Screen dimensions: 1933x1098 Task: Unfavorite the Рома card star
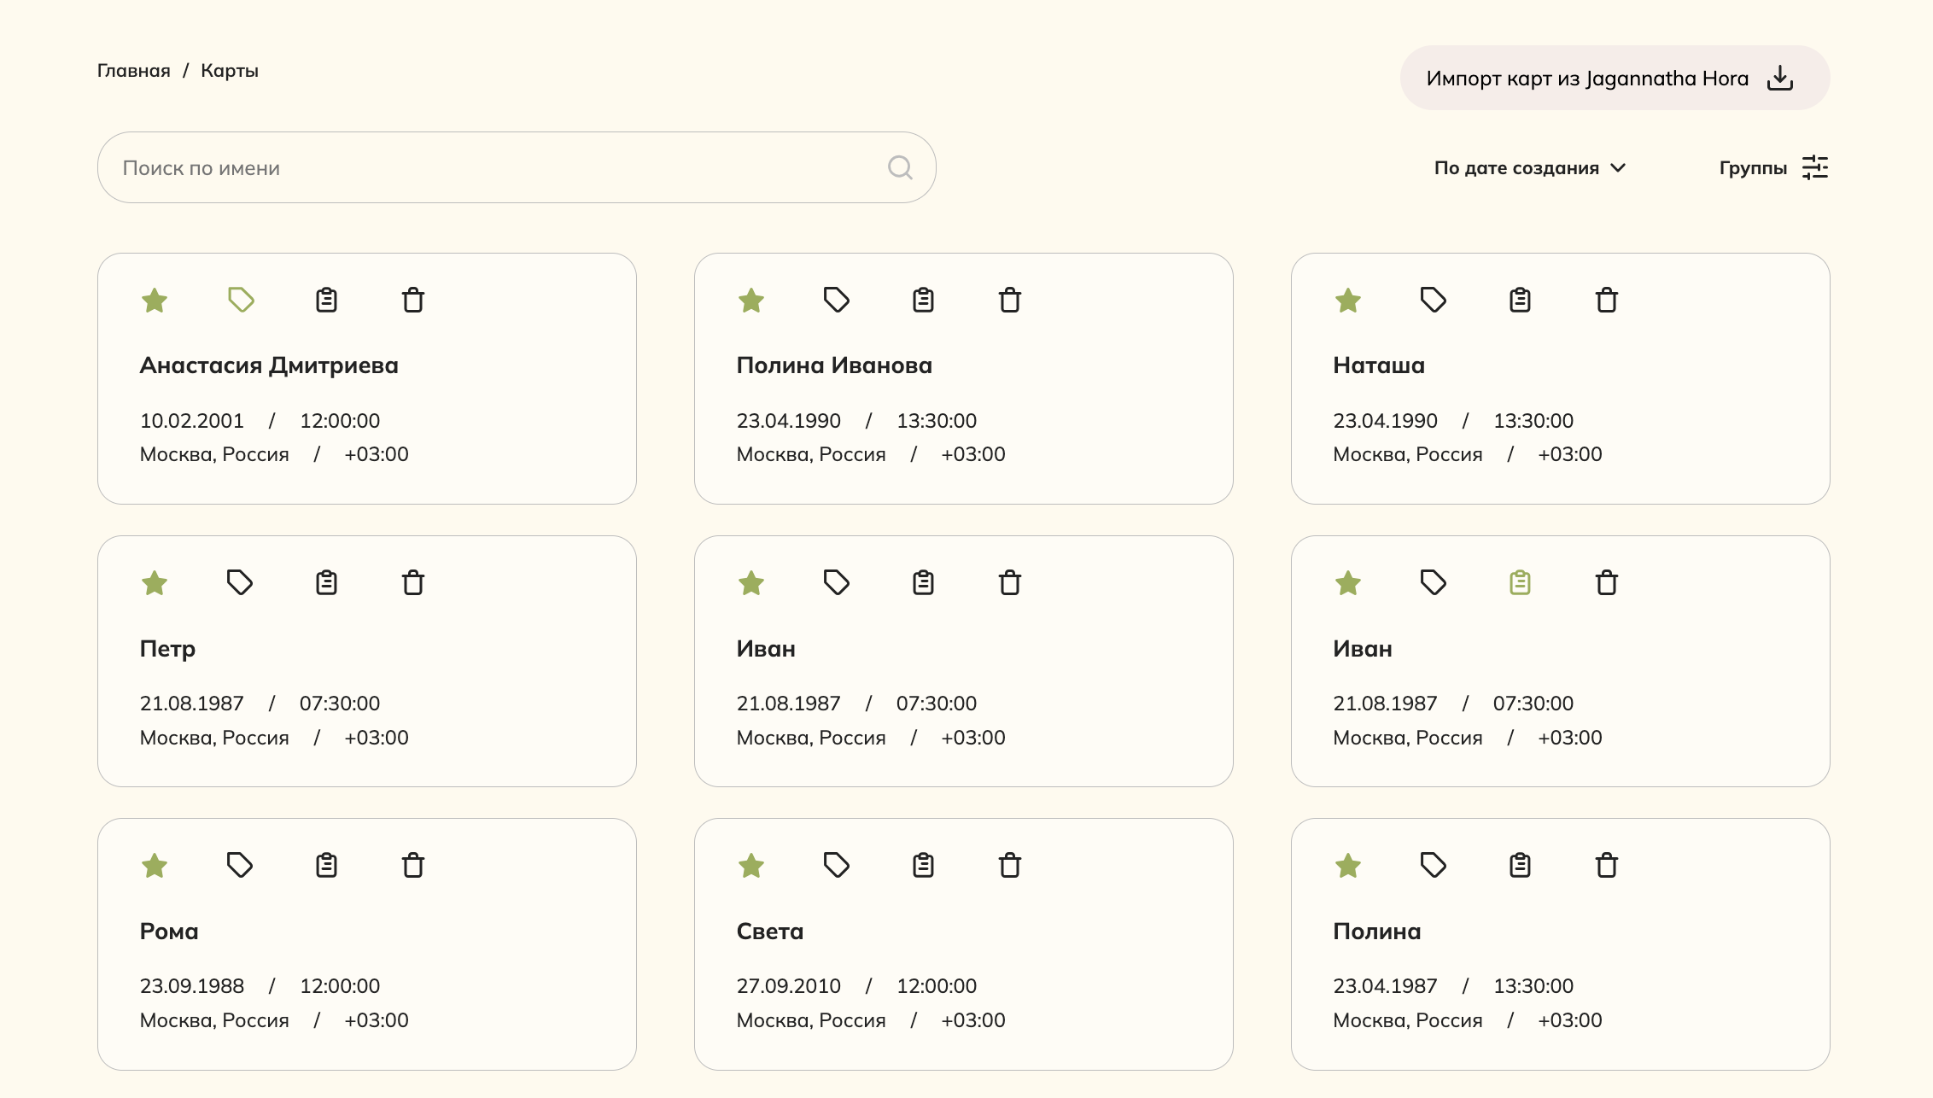(155, 865)
